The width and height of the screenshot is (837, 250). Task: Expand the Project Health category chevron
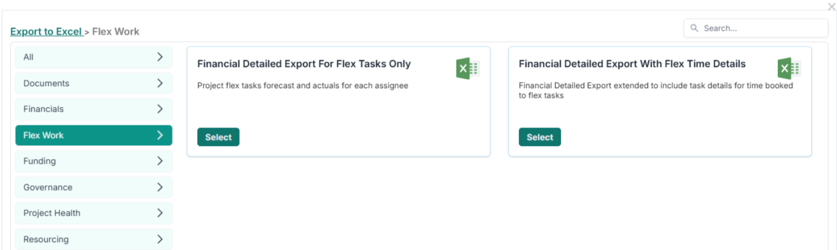tap(160, 213)
